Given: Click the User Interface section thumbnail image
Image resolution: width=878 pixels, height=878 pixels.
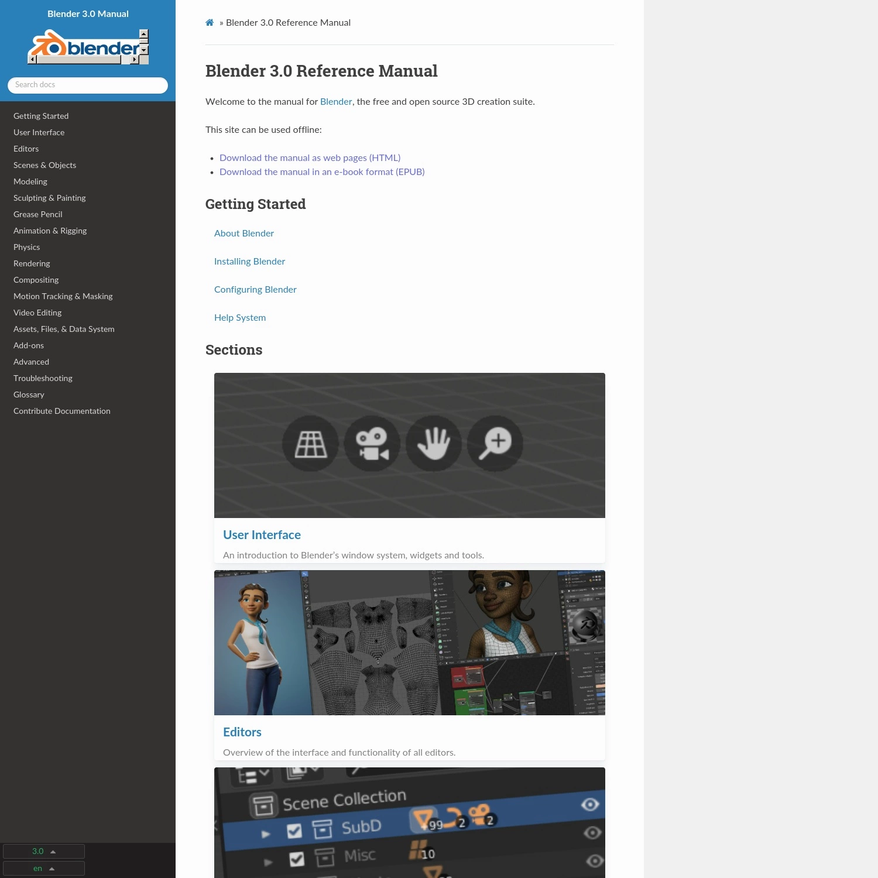Looking at the screenshot, I should (x=410, y=445).
